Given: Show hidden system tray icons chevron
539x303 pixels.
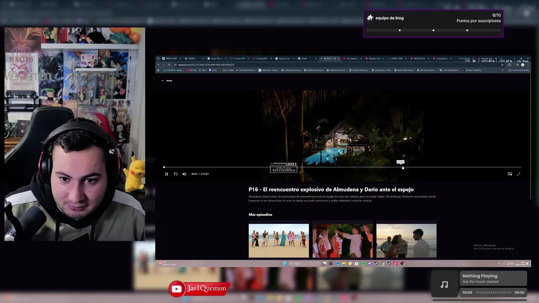Looking at the screenshot, I should pos(499,263).
